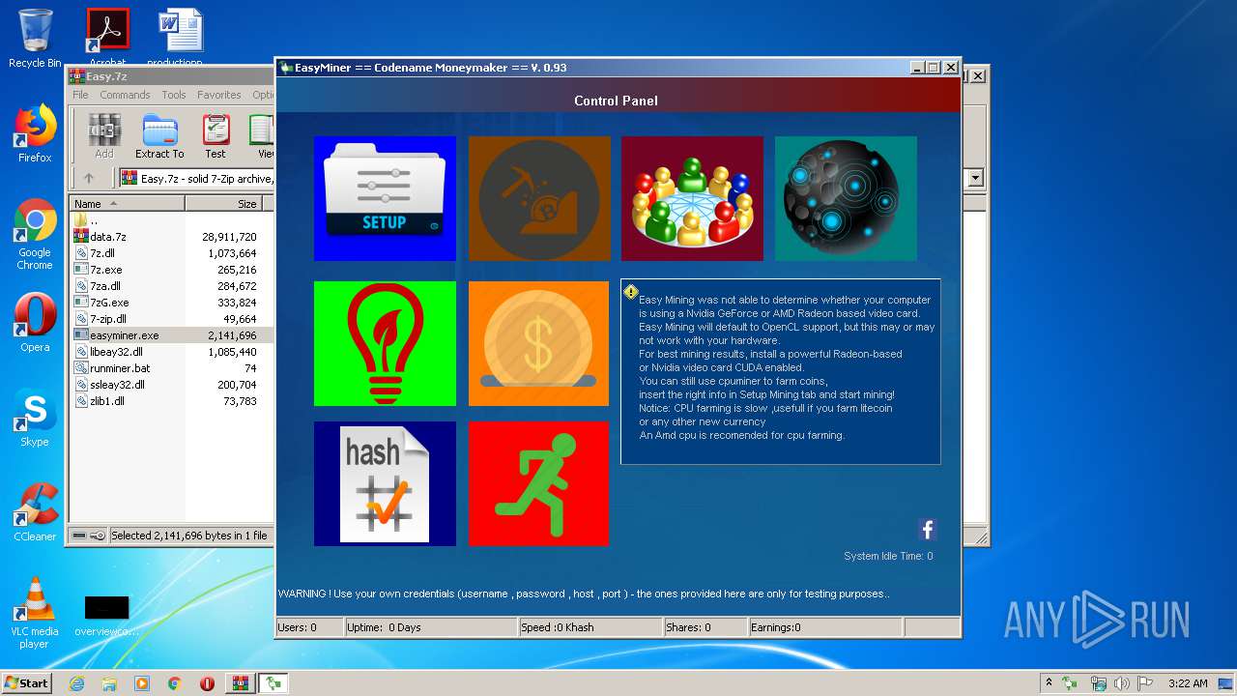Launch Skype from the desktop
Image resolution: width=1237 pixels, height=696 pixels.
point(35,418)
